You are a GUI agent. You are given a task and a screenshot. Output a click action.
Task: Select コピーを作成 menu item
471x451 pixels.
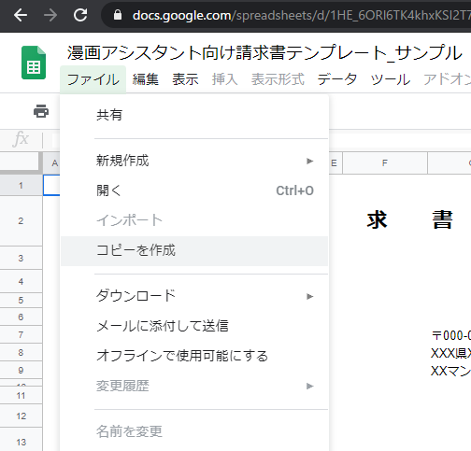click(194, 251)
